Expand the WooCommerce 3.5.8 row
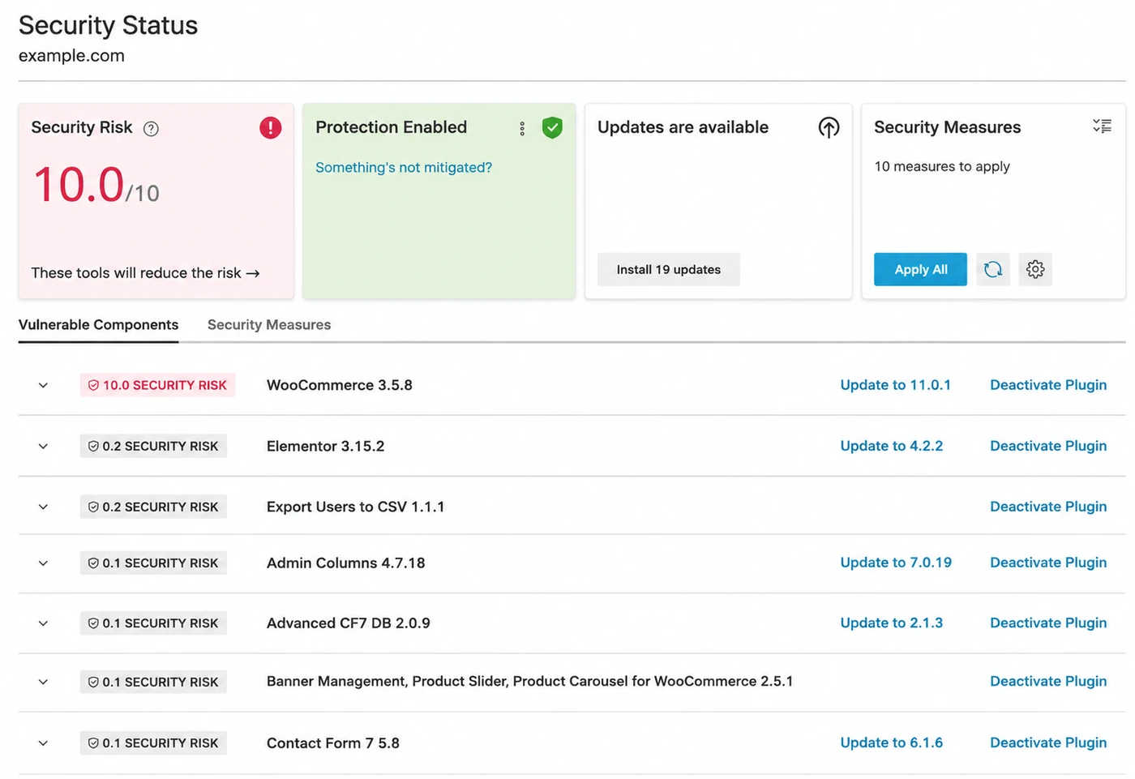This screenshot has height=779, width=1135. [43, 385]
